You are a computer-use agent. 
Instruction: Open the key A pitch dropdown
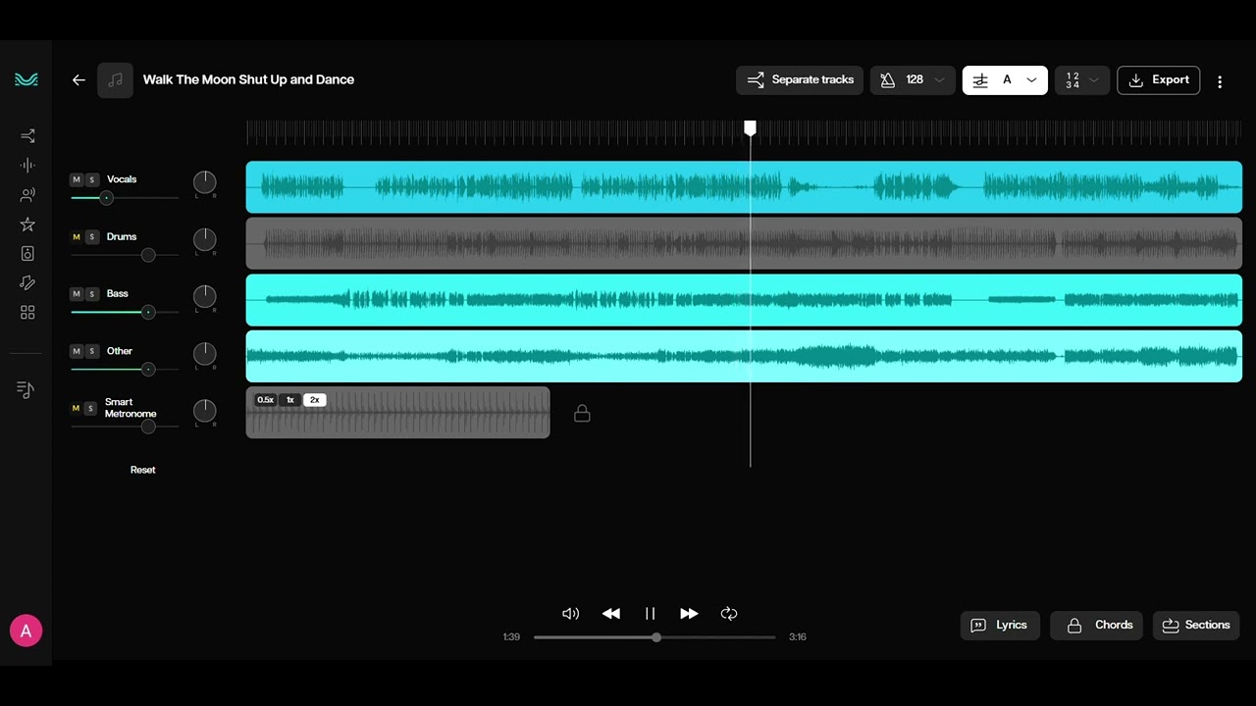pyautogui.click(x=1005, y=80)
